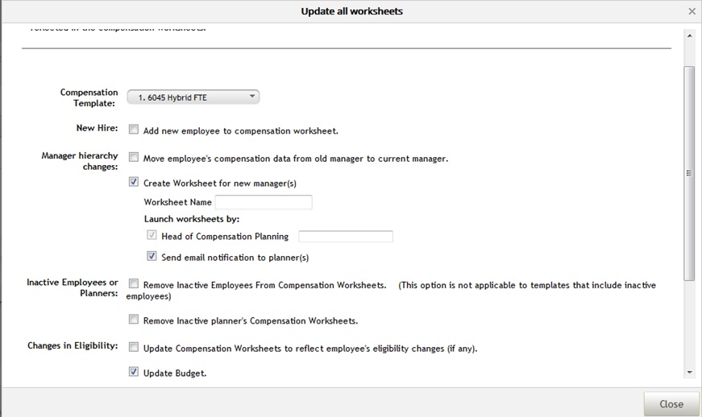This screenshot has width=702, height=417.
Task: Close dialog with the X icon
Action: 692,11
